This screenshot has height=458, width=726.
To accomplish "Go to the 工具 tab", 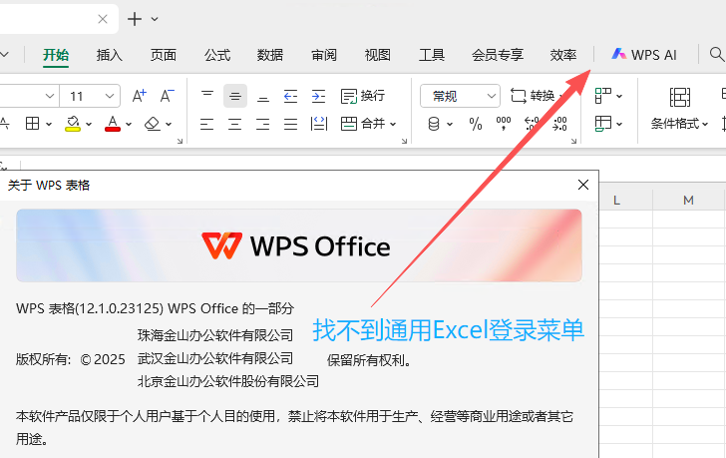I will (x=432, y=55).
